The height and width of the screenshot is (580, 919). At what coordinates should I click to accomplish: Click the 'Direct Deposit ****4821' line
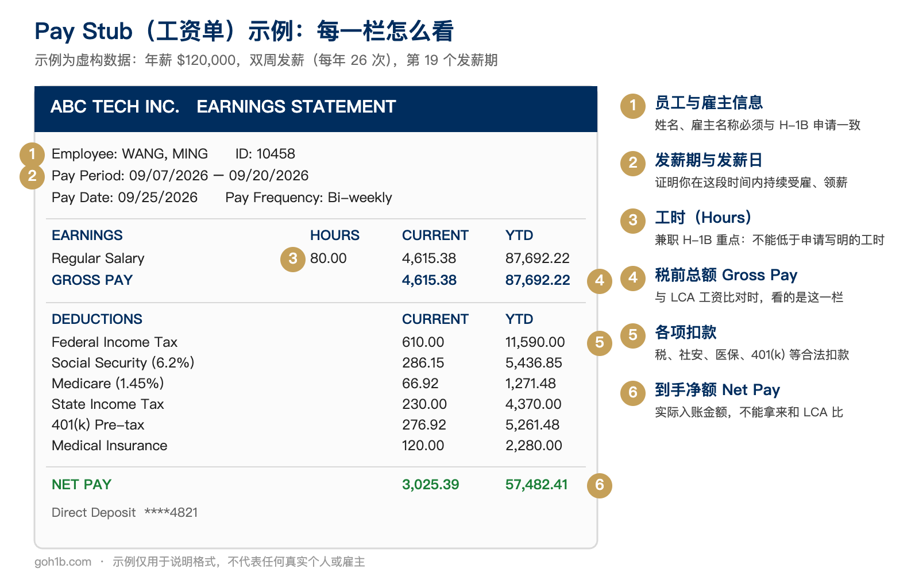(125, 513)
